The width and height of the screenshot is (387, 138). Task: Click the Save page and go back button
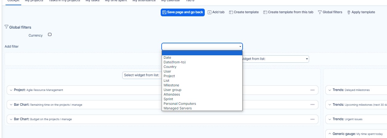(x=183, y=12)
